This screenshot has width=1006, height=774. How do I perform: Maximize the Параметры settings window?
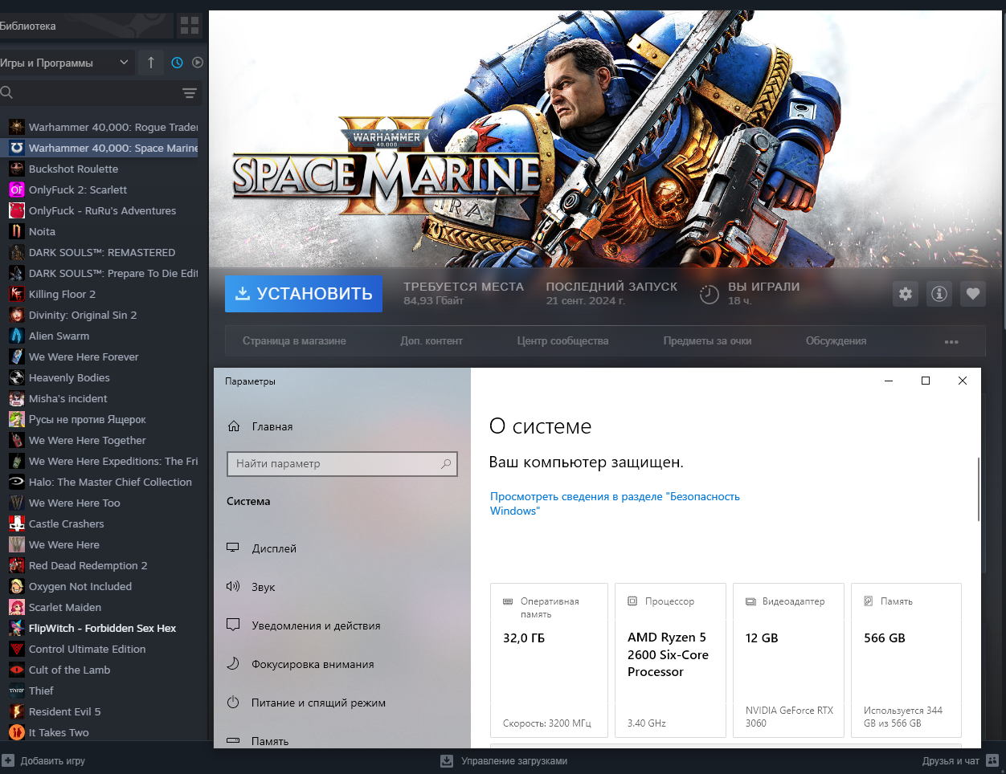click(926, 381)
